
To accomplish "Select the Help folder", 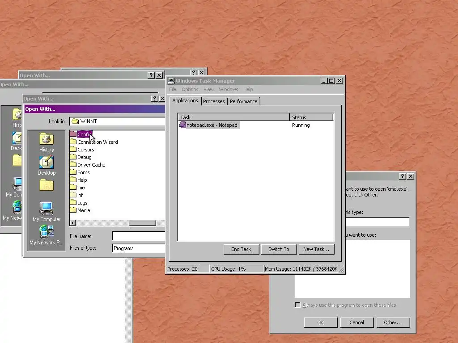I will (x=79, y=180).
